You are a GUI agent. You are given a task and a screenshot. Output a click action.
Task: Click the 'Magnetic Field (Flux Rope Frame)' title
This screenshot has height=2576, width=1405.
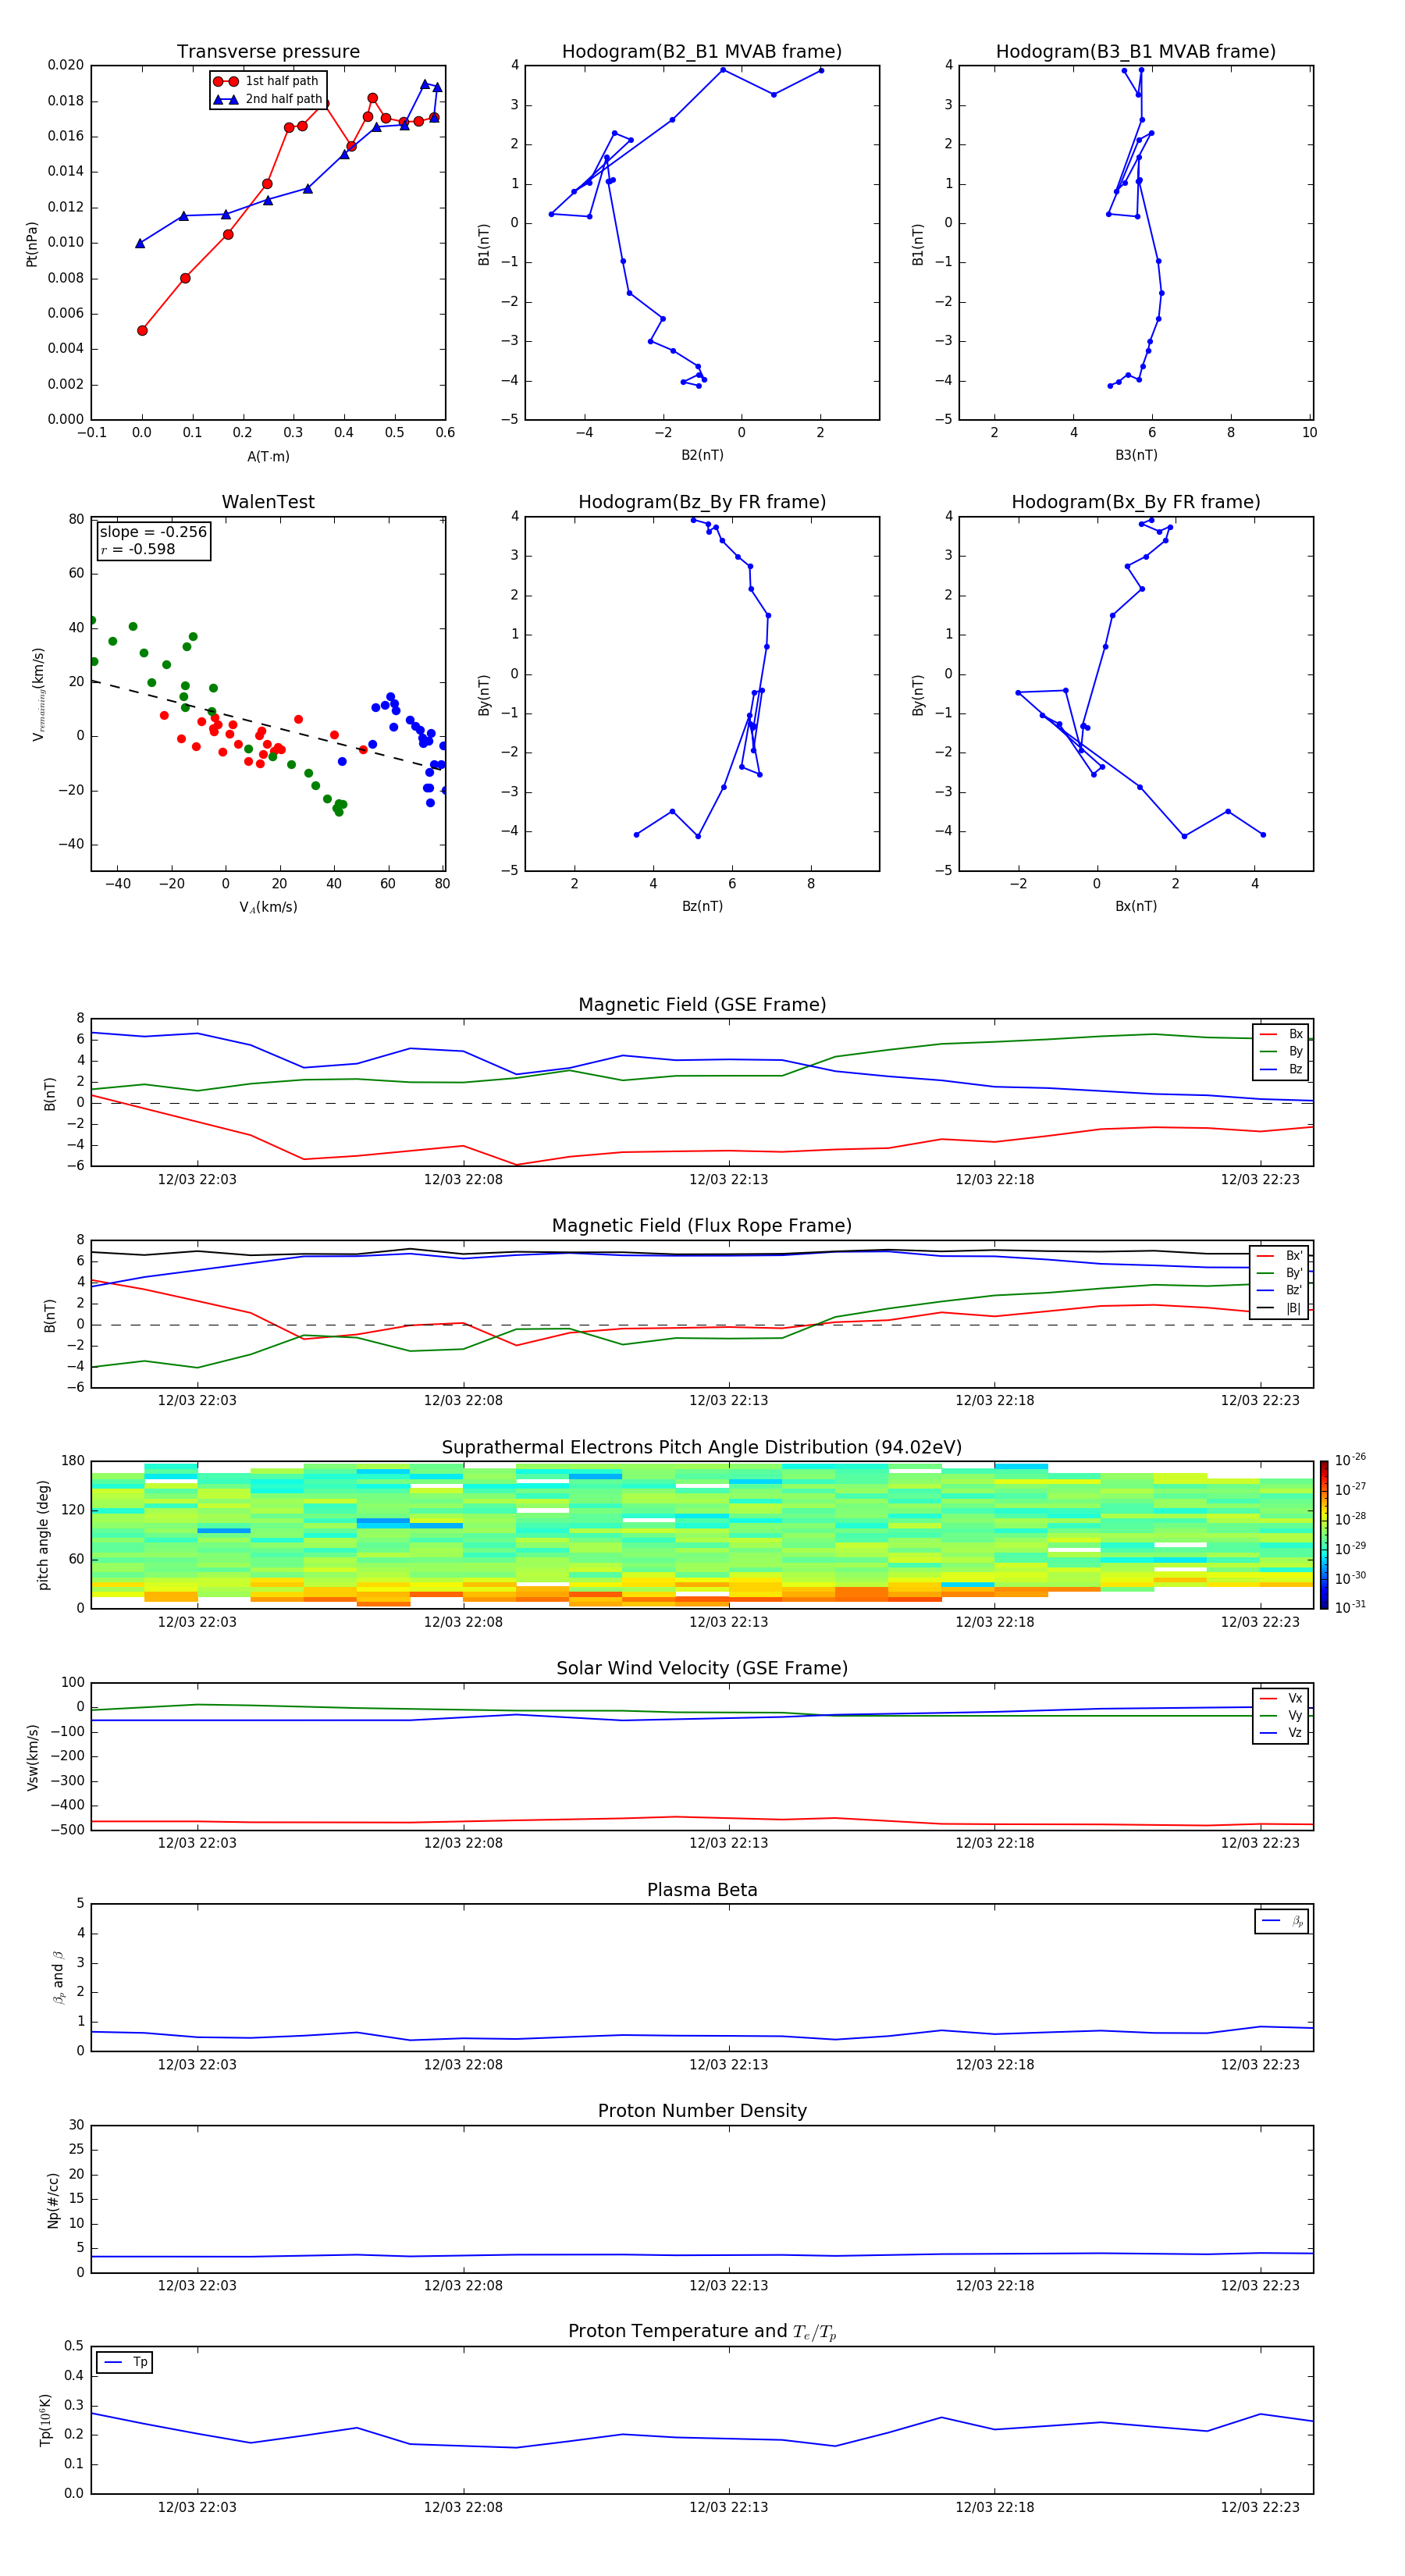coord(702,1226)
